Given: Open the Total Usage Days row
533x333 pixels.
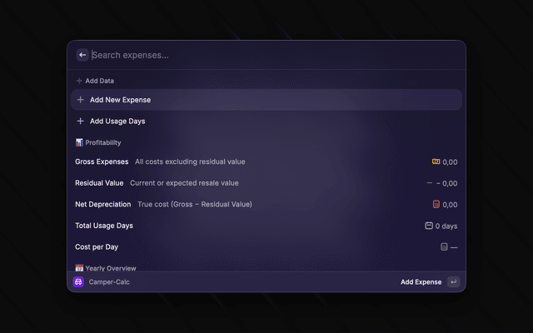Looking at the screenshot, I should point(266,226).
